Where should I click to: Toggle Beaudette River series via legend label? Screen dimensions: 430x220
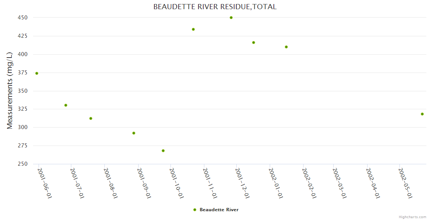[x=219, y=210]
